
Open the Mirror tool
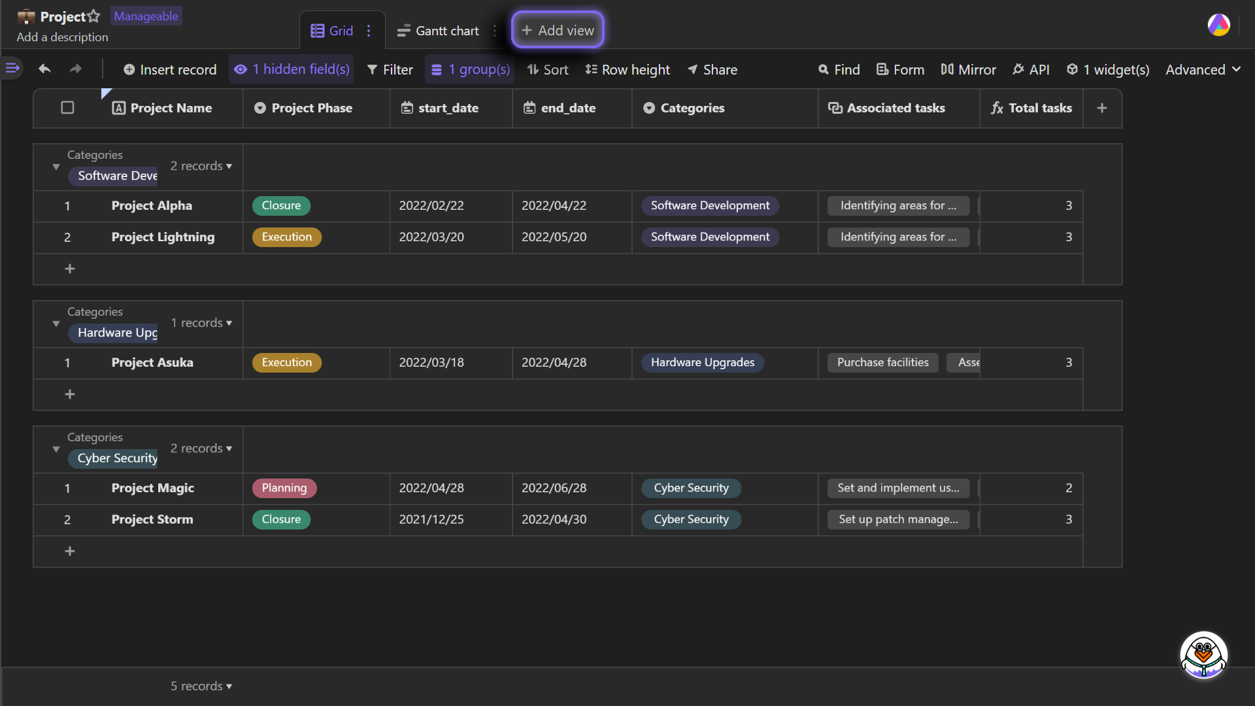click(x=968, y=69)
